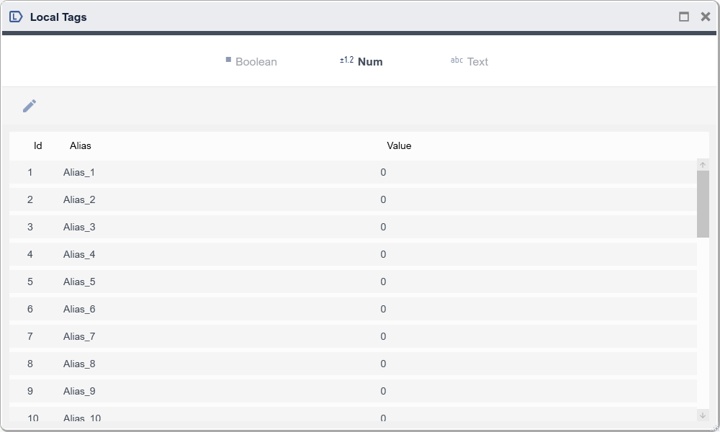720x432 pixels.
Task: Click the value of Alias_2
Action: pos(383,199)
